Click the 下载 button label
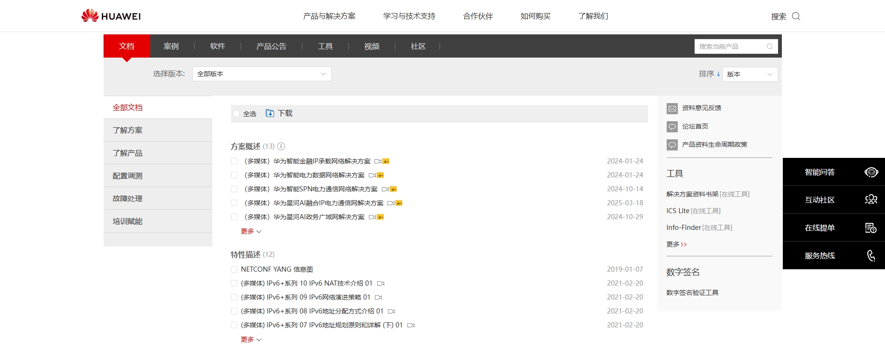The image size is (885, 352). (285, 113)
